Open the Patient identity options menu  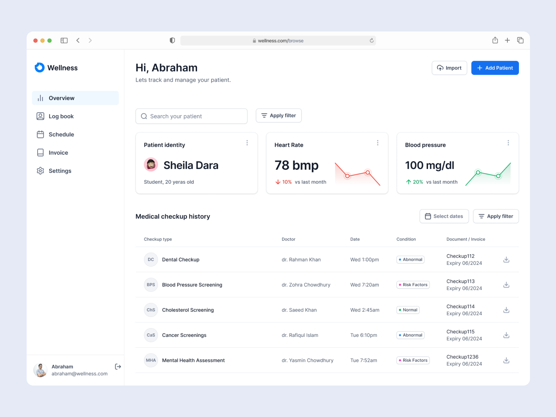pyautogui.click(x=247, y=143)
